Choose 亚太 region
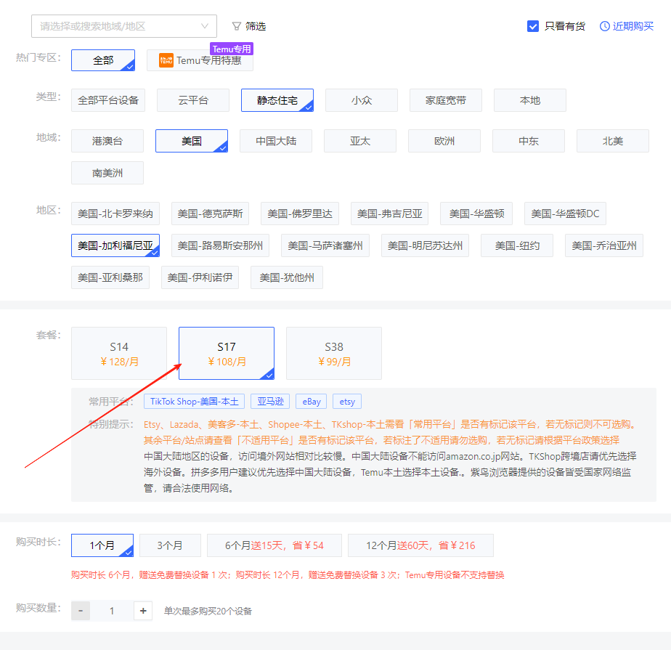This screenshot has height=650, width=671. (360, 141)
